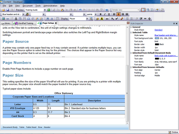Click the style paintbrush icon

[27, 14]
